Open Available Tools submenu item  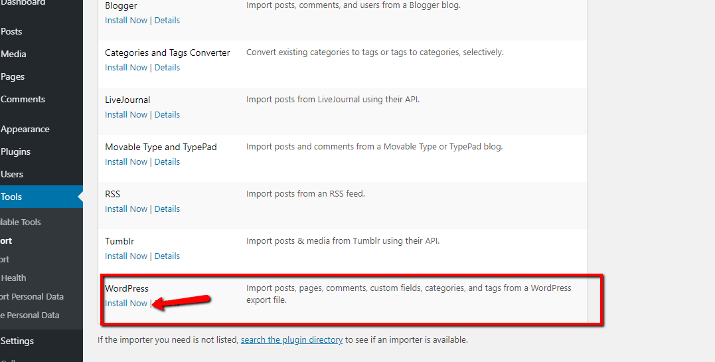tap(21, 223)
